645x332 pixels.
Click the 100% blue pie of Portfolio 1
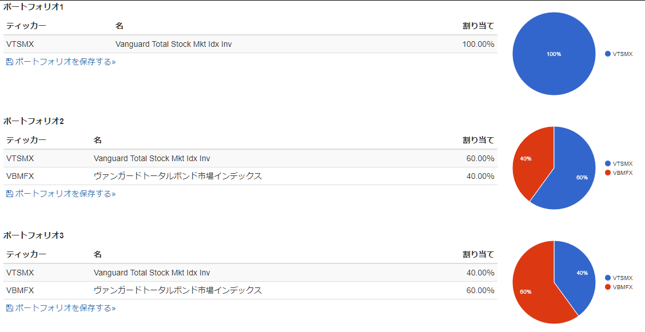coord(554,54)
